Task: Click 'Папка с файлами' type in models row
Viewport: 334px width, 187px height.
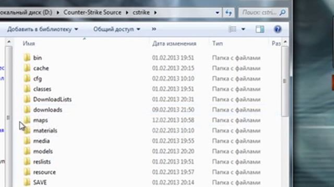Action: click(x=236, y=151)
